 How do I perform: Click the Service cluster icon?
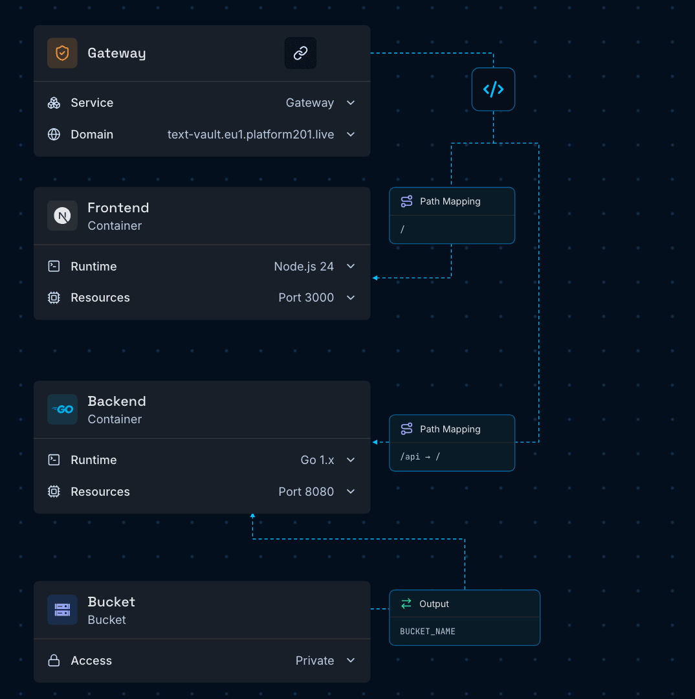(54, 103)
